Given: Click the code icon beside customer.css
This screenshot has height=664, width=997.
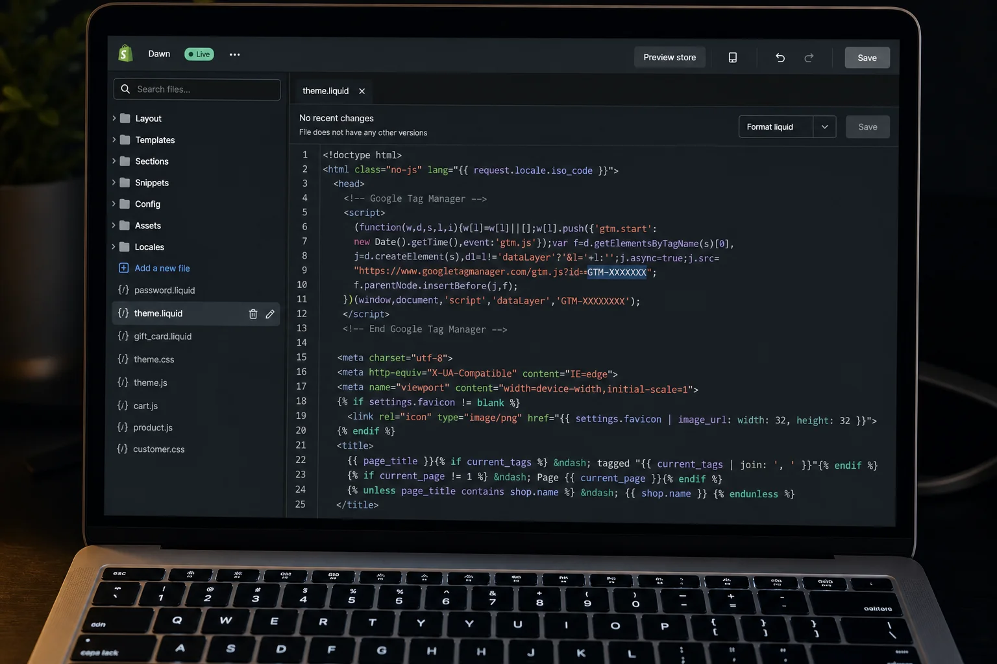Looking at the screenshot, I should [123, 449].
